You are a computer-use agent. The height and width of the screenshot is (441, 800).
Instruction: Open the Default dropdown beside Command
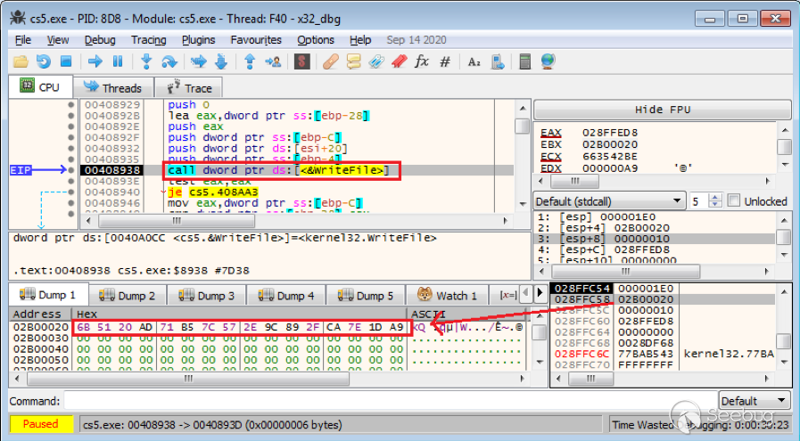(x=755, y=401)
